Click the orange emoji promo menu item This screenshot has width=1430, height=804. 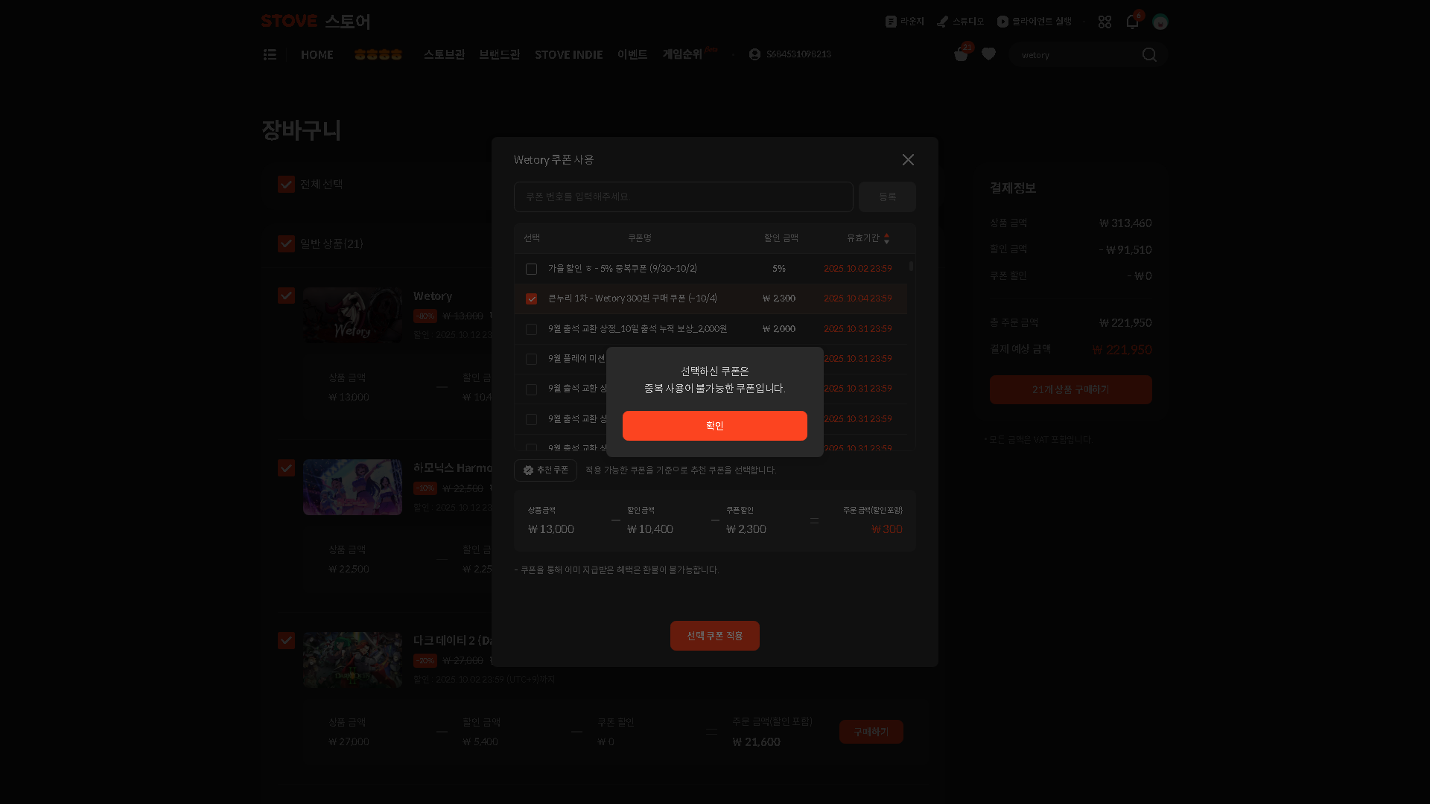click(378, 55)
